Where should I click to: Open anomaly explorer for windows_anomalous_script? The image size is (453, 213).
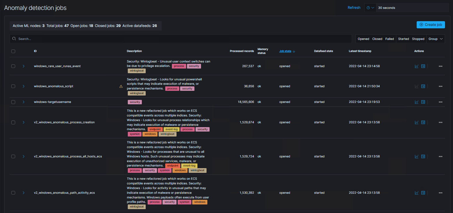tap(423, 86)
